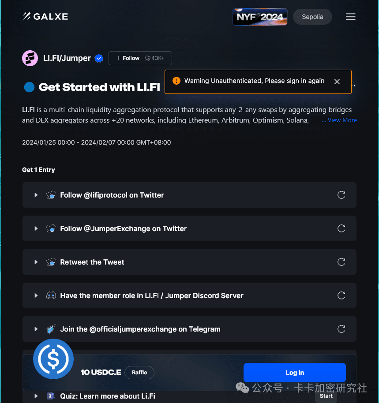Expand the Follow @JumperExchange on Twitter task
Image resolution: width=379 pixels, height=403 pixels.
click(x=36, y=228)
